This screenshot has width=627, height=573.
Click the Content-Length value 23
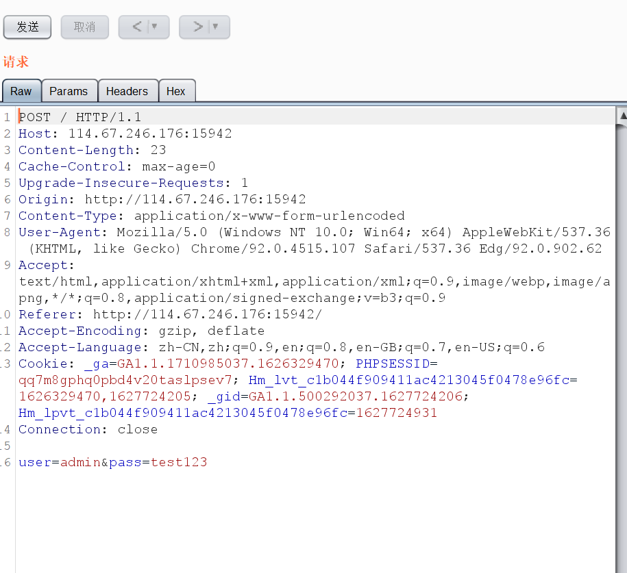pyautogui.click(x=158, y=150)
